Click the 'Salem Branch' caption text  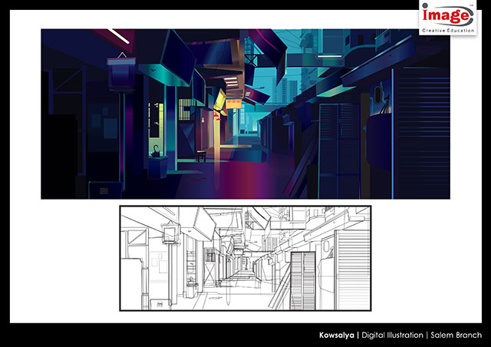[x=456, y=335]
